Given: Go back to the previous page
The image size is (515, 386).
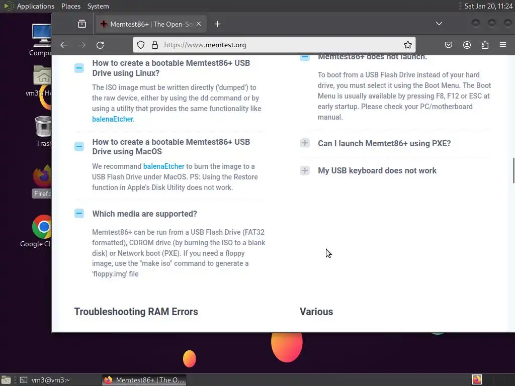Looking at the screenshot, I should (x=64, y=45).
